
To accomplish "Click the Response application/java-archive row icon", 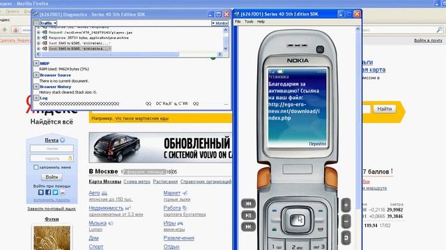I will coord(45,37).
